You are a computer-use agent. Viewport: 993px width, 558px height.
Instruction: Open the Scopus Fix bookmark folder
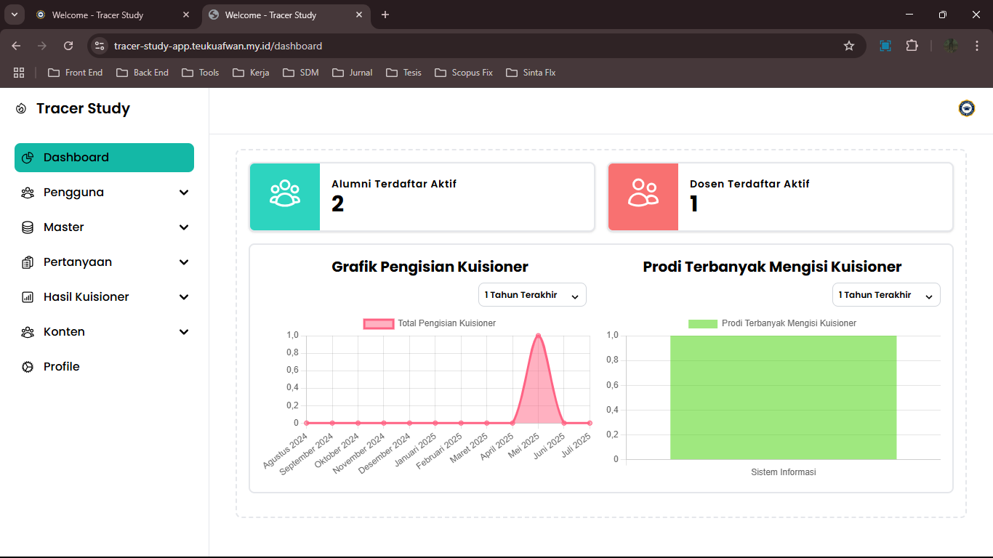(x=464, y=73)
